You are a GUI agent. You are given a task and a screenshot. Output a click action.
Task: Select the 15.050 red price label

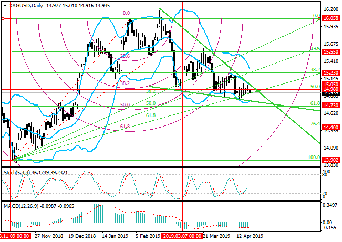[x=331, y=85]
